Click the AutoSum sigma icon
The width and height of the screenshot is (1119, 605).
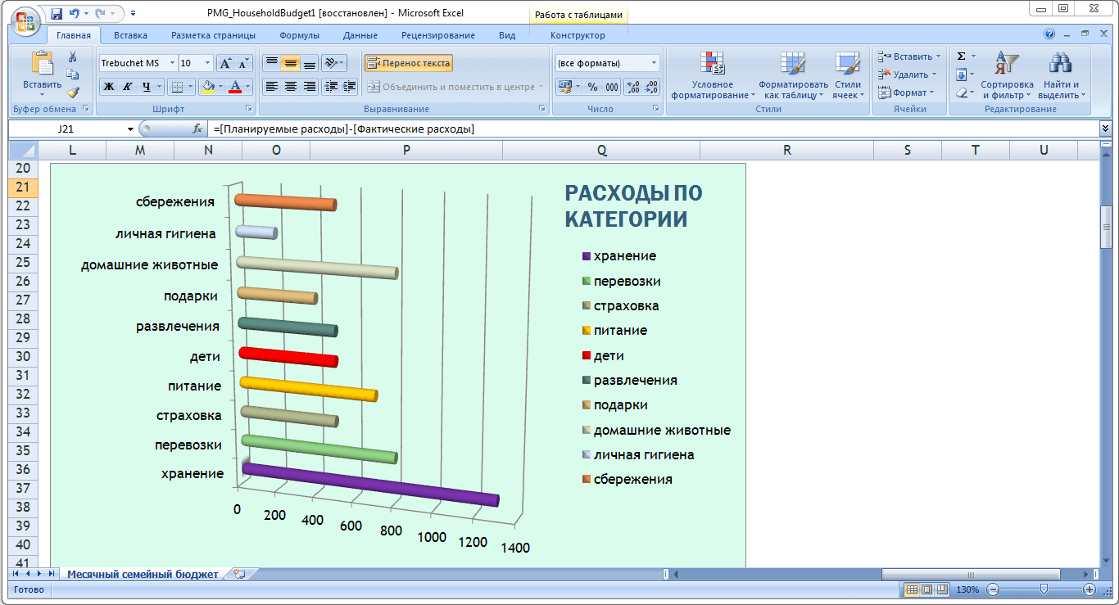[962, 56]
